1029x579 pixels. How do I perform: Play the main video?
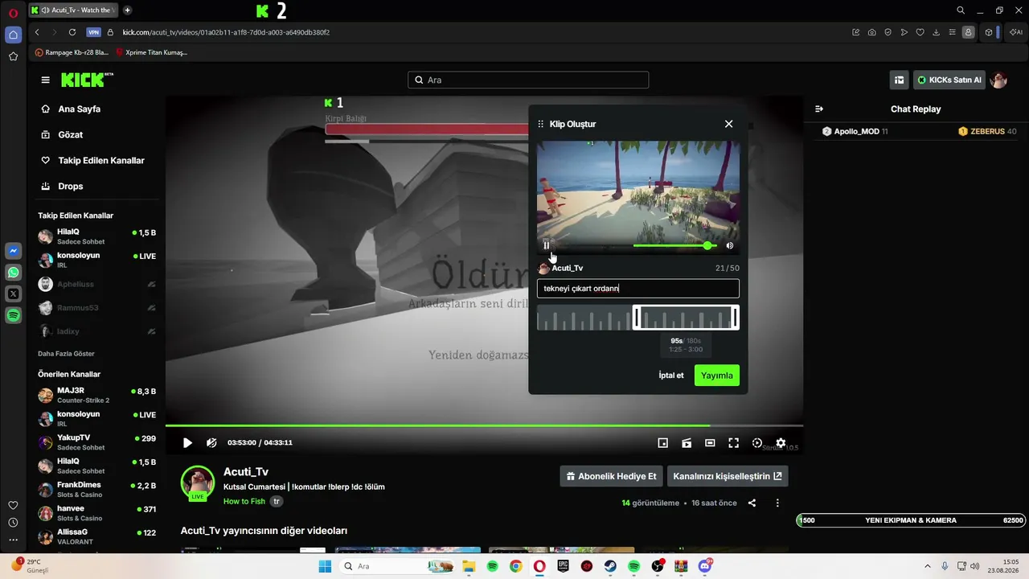187,442
